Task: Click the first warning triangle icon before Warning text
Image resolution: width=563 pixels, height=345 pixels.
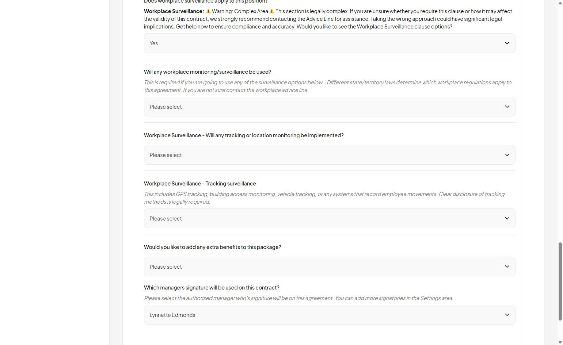Action: 208,11
